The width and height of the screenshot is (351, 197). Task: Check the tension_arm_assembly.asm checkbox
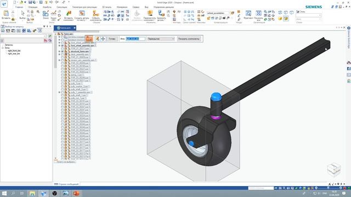click(x=63, y=60)
